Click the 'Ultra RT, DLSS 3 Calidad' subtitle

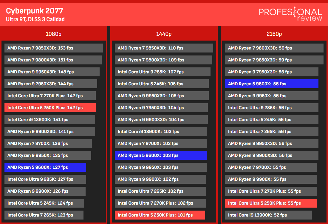tap(35, 19)
